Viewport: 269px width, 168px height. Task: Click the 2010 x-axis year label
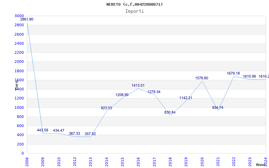59,162
